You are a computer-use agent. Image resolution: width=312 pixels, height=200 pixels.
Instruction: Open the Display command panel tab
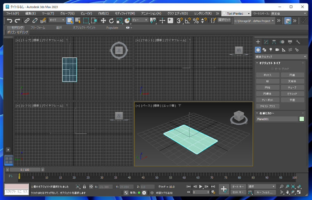290,42
